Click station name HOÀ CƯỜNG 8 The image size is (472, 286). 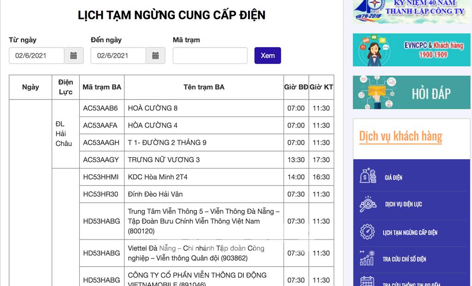[153, 108]
